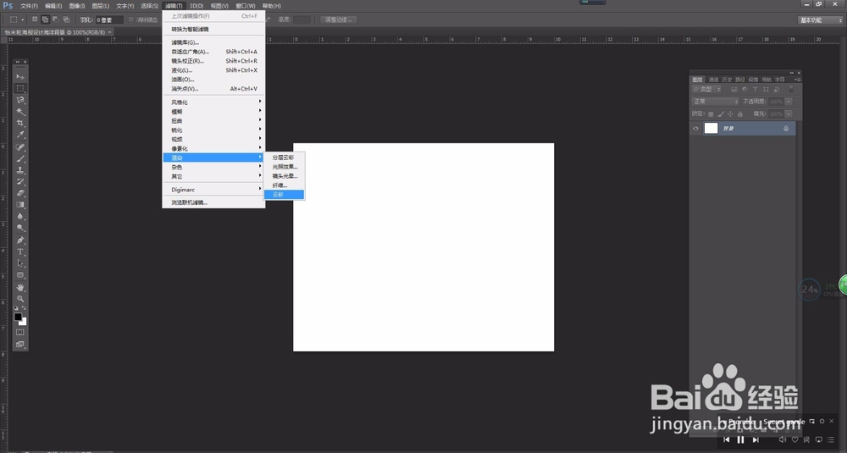
Task: Open 滤镜库(G)... filter gallery
Action: coord(213,42)
